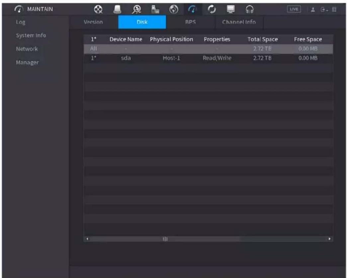
Task: Click the LIVE button
Action: click(x=294, y=9)
